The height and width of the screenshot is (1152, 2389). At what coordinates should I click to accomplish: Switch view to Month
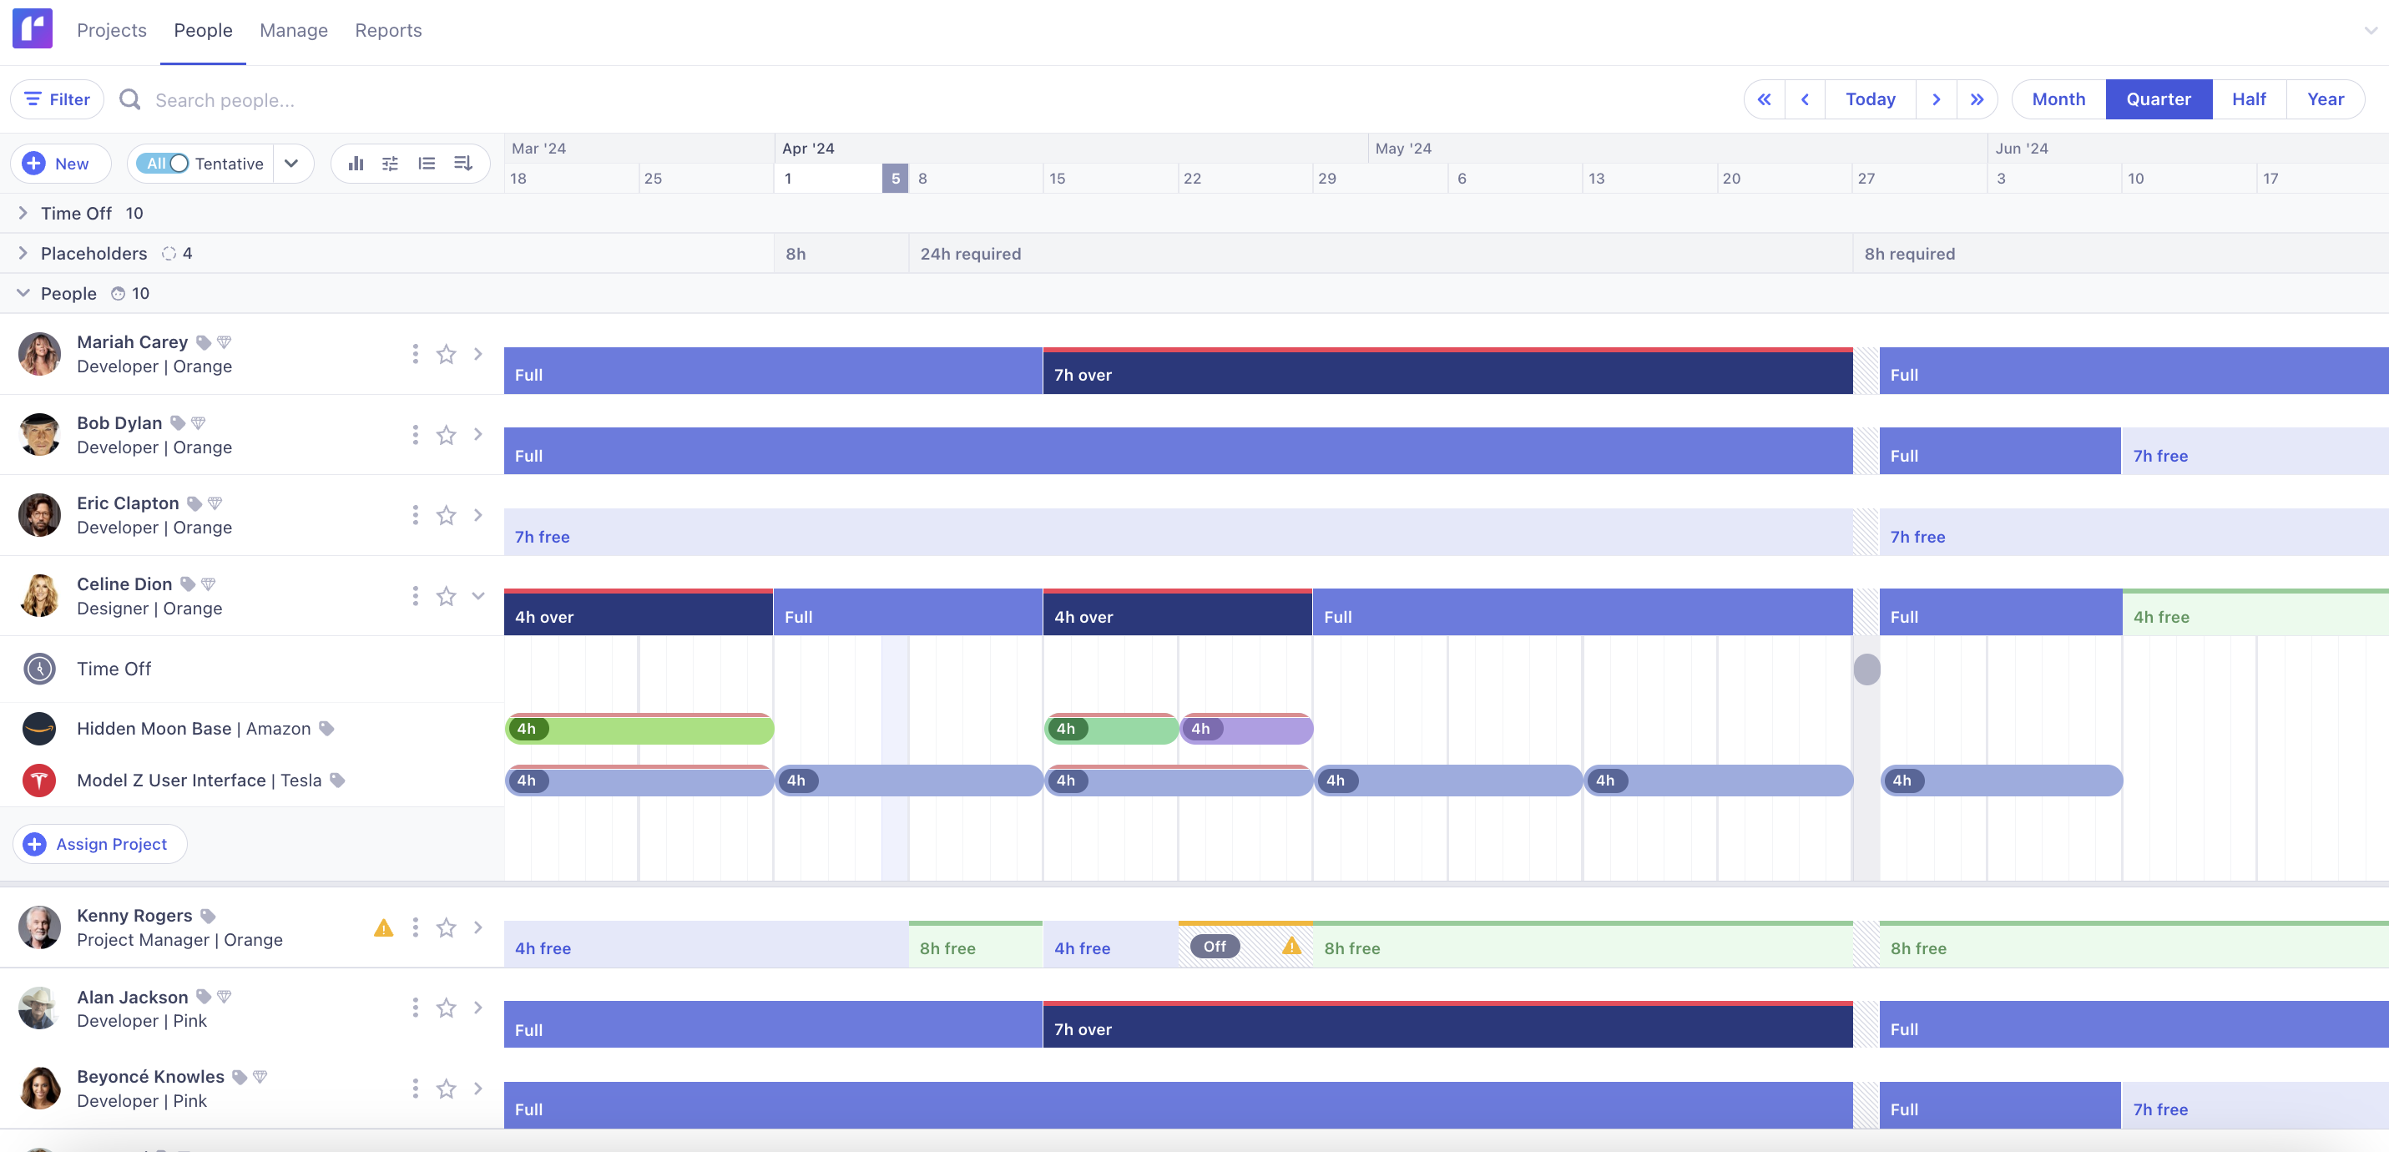coord(2058,99)
